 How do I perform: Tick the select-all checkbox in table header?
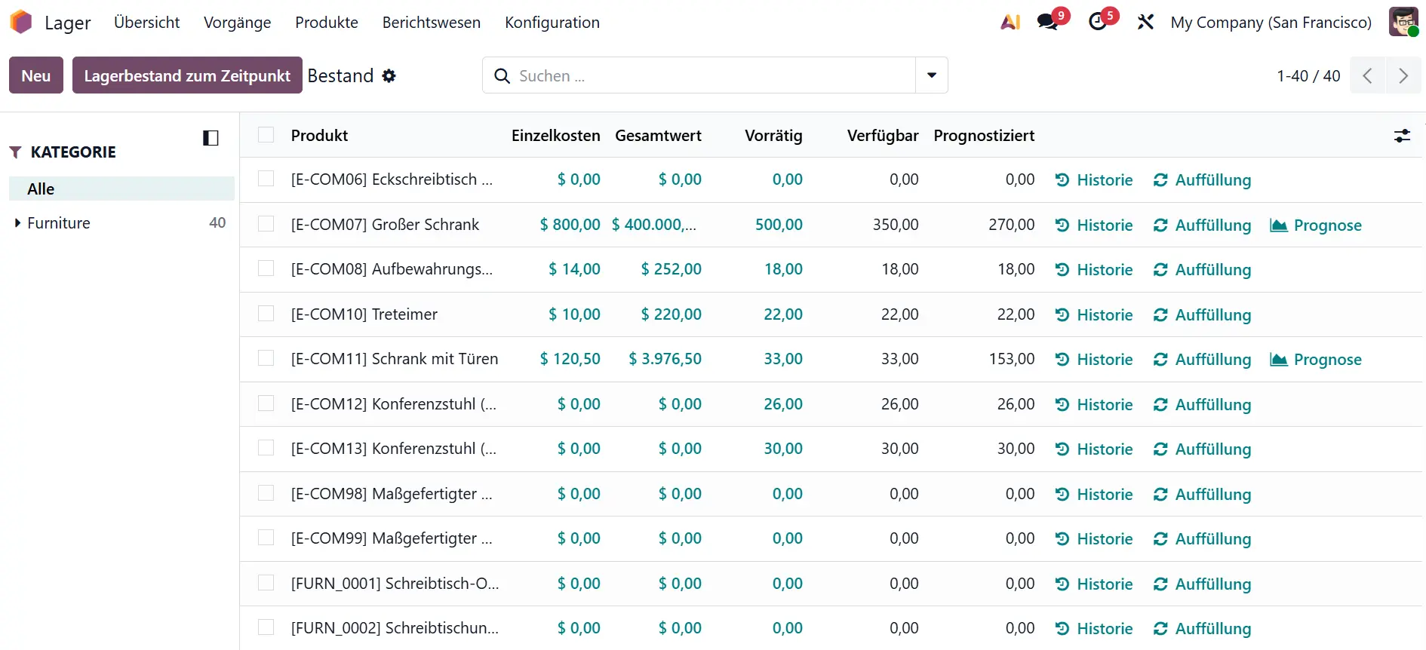click(266, 135)
